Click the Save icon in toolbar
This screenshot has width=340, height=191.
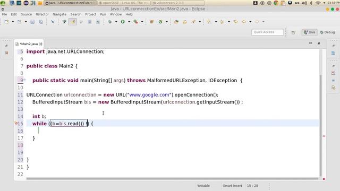[32, 22]
